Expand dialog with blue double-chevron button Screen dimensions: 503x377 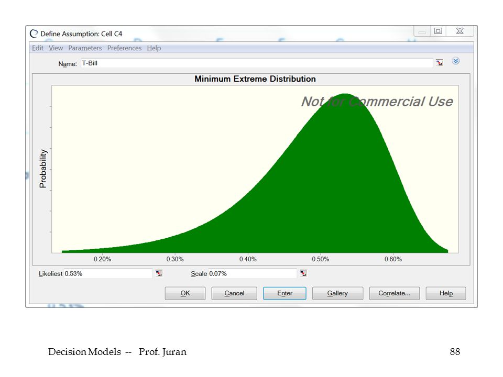[x=455, y=61]
